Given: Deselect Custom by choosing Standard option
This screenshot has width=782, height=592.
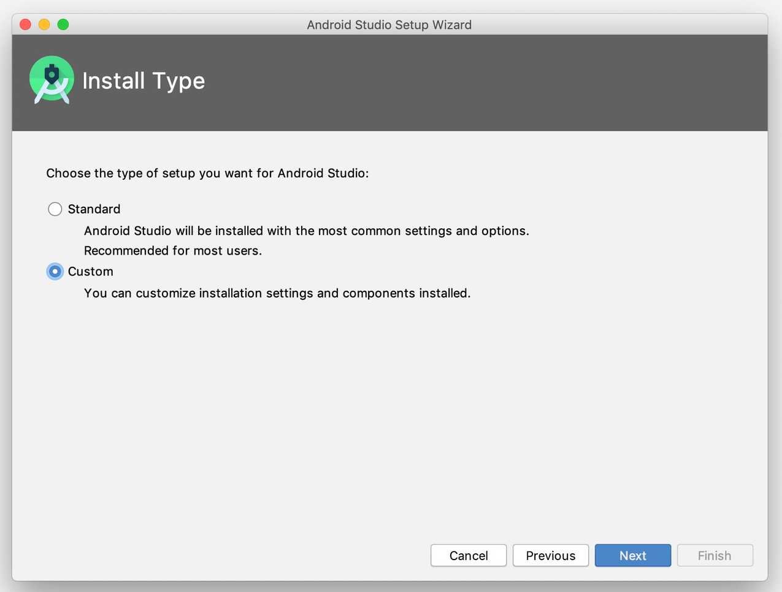Looking at the screenshot, I should (55, 209).
